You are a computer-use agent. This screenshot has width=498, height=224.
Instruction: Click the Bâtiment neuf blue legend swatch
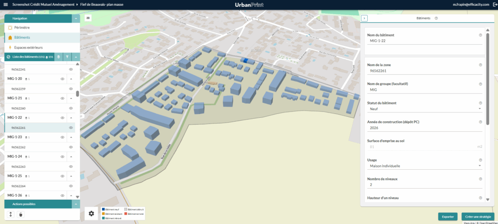103,209
